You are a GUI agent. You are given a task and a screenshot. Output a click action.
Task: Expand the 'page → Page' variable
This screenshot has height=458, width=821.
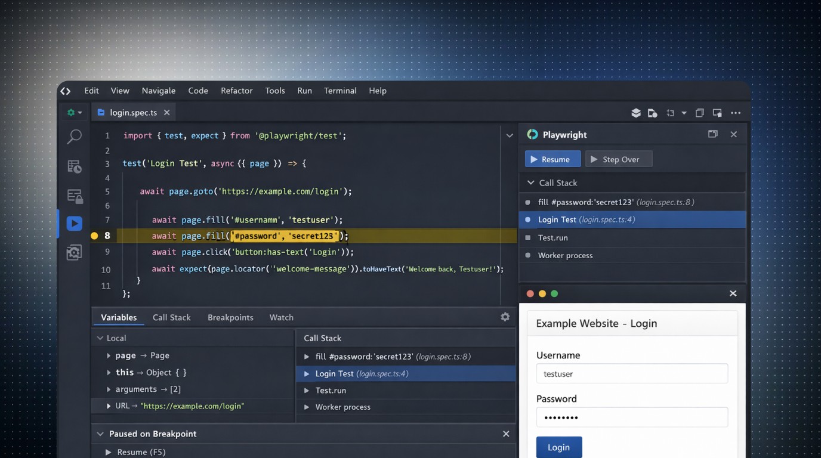tap(109, 355)
